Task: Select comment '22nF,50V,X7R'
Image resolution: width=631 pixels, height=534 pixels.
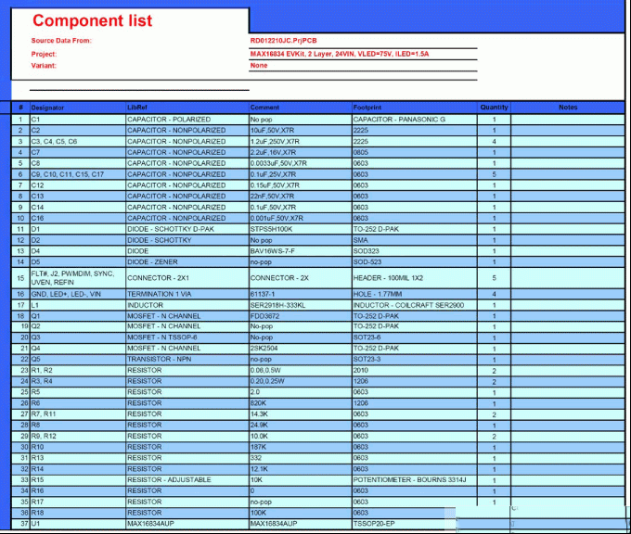Action: (x=301, y=197)
